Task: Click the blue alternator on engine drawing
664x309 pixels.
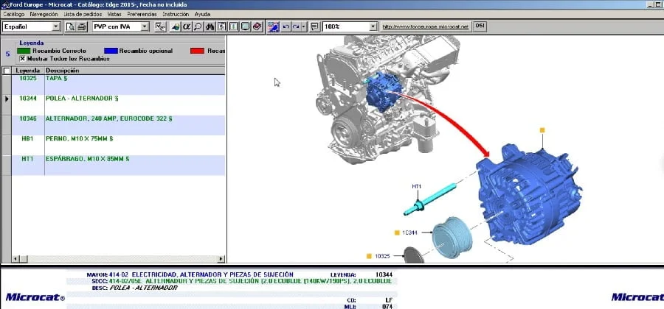Action: pyautogui.click(x=383, y=92)
